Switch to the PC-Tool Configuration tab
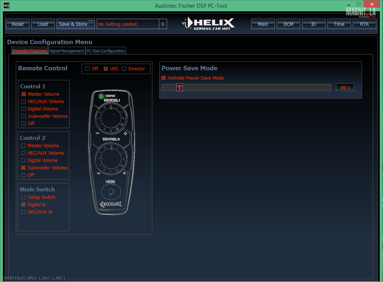The width and height of the screenshot is (383, 282). 106,51
